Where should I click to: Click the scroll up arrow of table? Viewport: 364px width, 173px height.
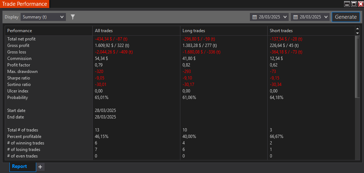coord(357,29)
